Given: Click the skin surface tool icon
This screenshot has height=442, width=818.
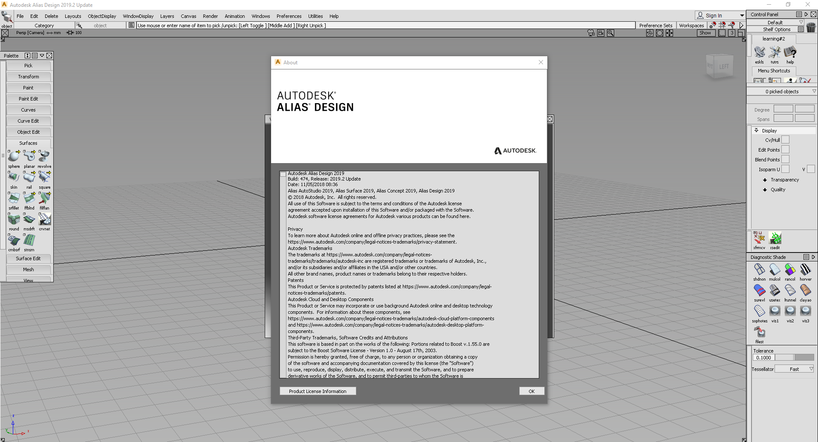Looking at the screenshot, I should pos(14,178).
